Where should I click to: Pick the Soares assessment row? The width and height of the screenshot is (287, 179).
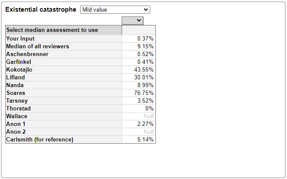click(x=81, y=93)
